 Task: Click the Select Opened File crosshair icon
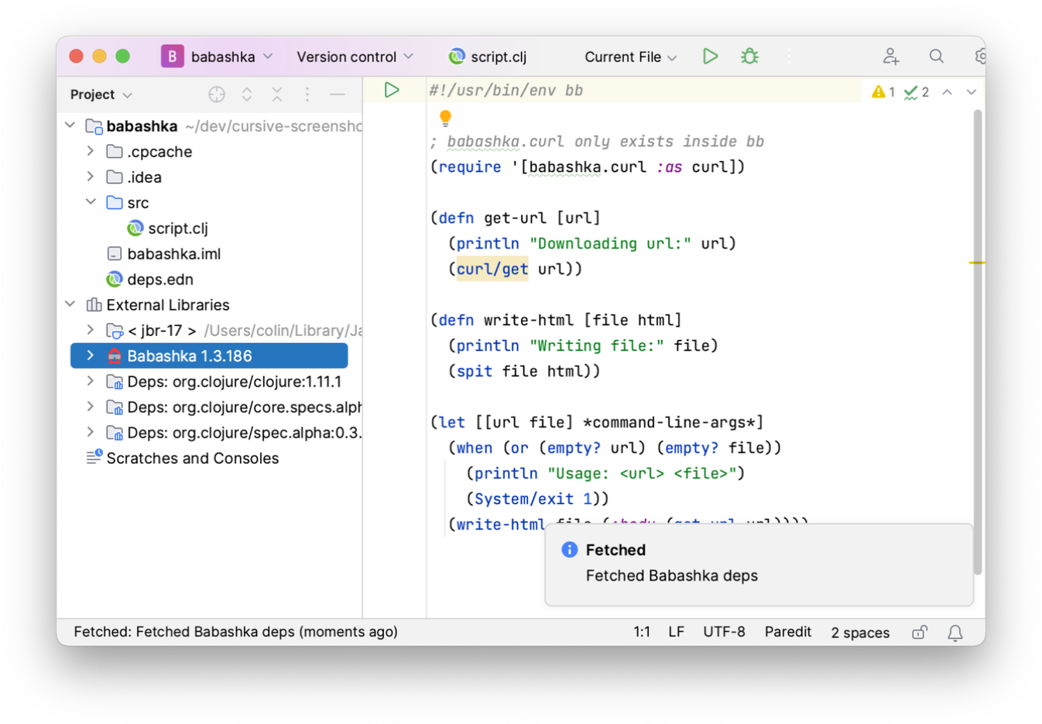(x=217, y=94)
